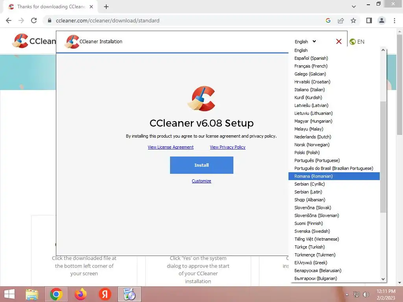Pick Suomi (Finnish) from list
Viewport: 403px width, 302px height.
(334, 223)
